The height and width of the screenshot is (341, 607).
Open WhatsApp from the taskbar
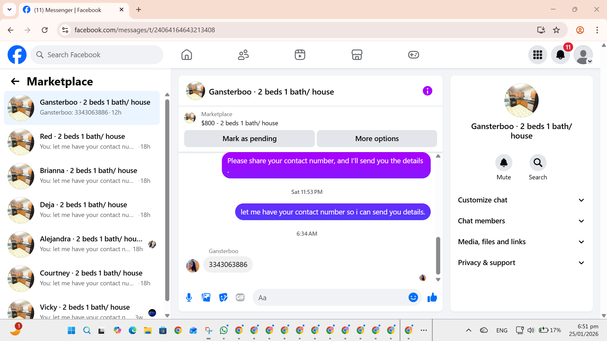(x=224, y=330)
